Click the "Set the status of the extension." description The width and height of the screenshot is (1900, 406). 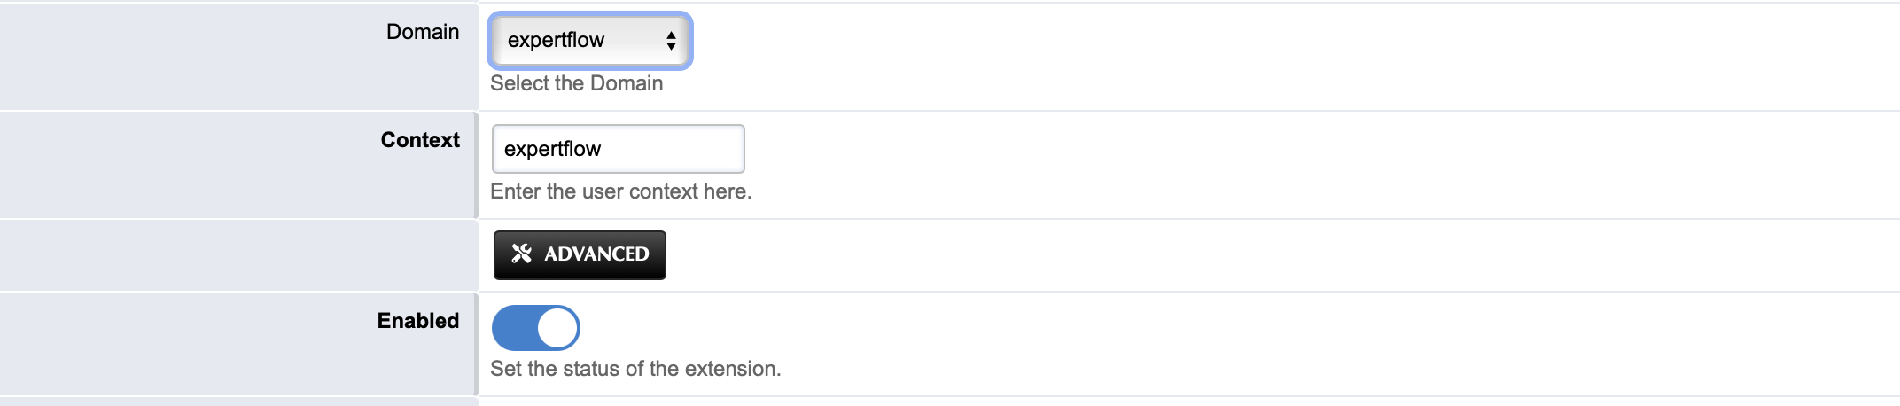[x=635, y=369]
